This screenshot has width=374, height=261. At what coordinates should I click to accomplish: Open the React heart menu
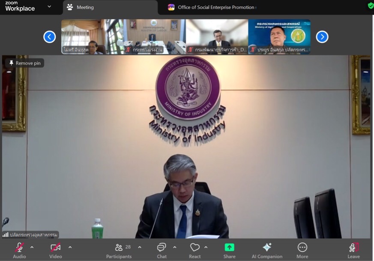[x=195, y=250]
